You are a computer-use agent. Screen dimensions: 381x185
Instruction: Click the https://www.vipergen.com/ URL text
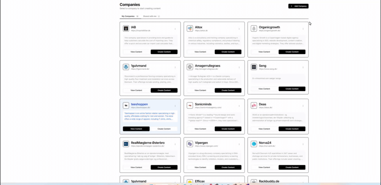[x=206, y=146]
